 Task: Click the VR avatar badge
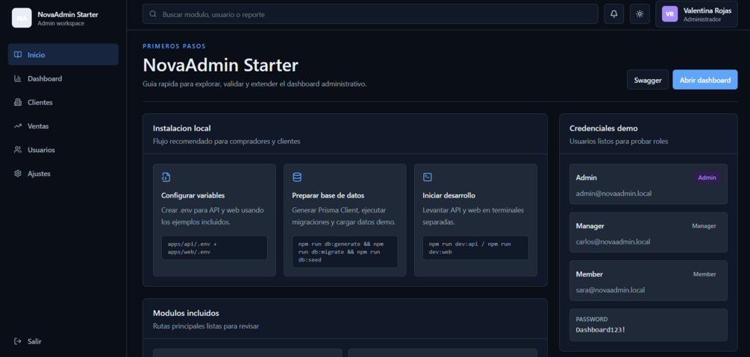[669, 14]
